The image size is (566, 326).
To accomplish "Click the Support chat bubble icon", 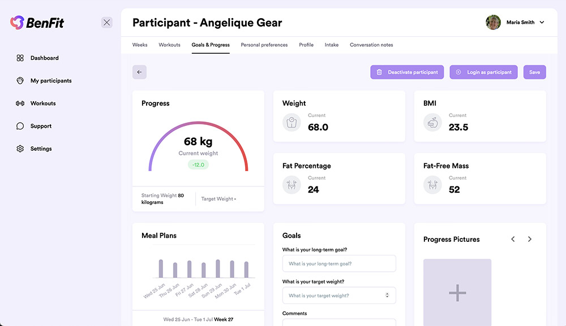I will [x=20, y=126].
